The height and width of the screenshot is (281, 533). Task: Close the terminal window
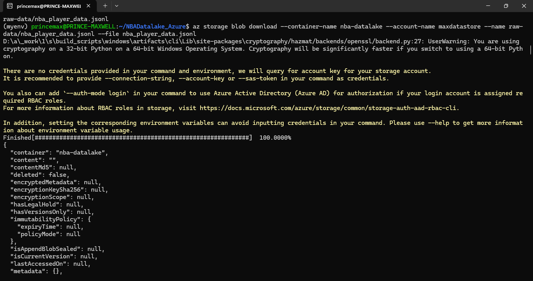[x=524, y=6]
